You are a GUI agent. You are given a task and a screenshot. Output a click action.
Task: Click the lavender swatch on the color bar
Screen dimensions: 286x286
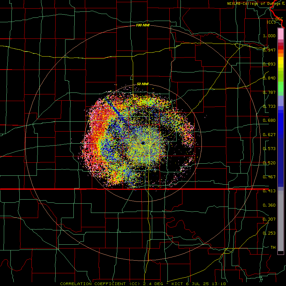pos(281,101)
